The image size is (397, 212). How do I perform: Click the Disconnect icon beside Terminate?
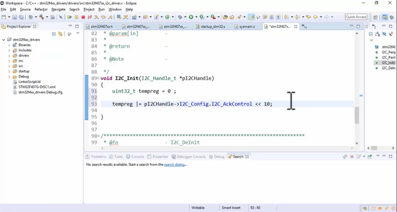click(90, 17)
